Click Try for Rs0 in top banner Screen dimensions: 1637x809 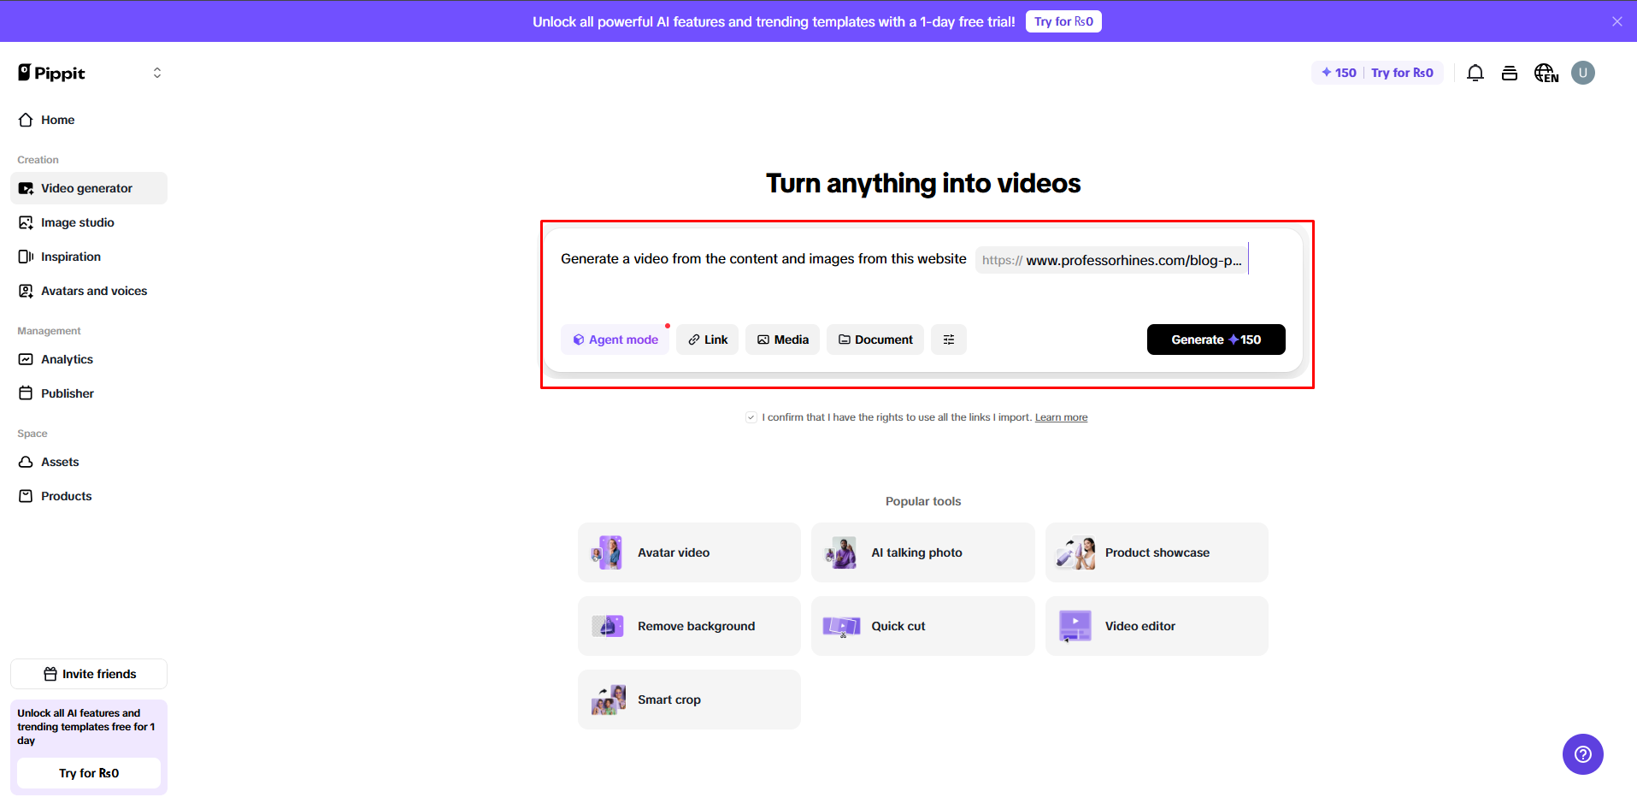pos(1063,21)
